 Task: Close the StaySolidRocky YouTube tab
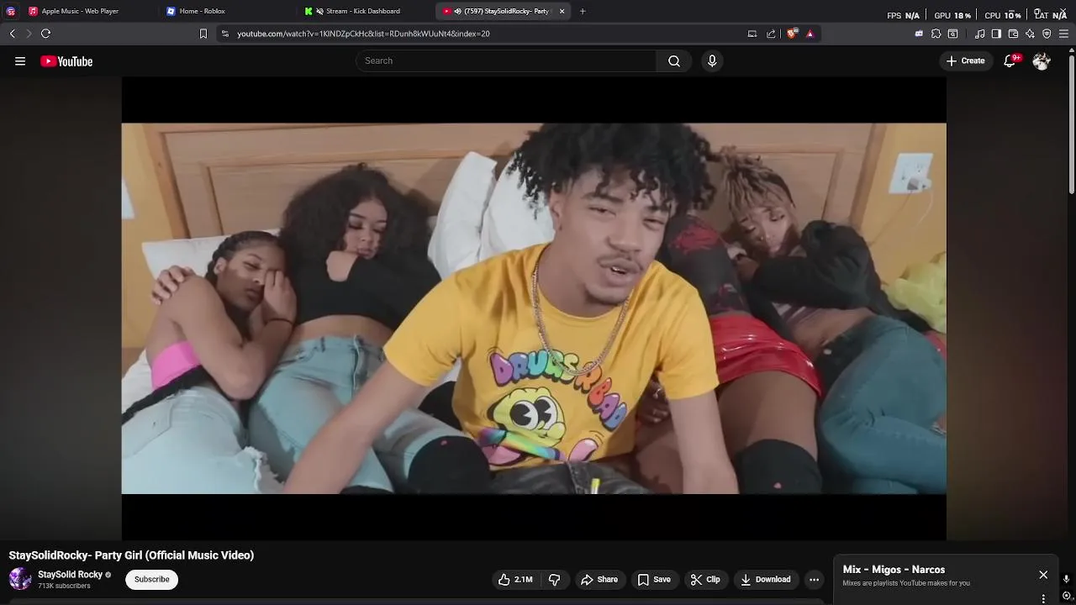click(x=562, y=11)
